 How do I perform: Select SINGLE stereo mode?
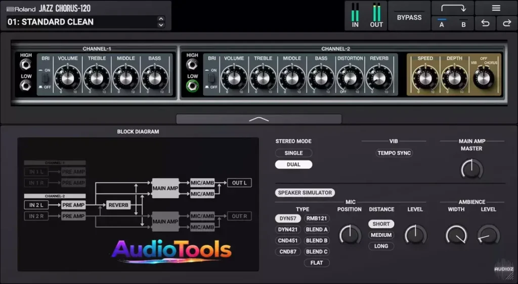pyautogui.click(x=293, y=153)
